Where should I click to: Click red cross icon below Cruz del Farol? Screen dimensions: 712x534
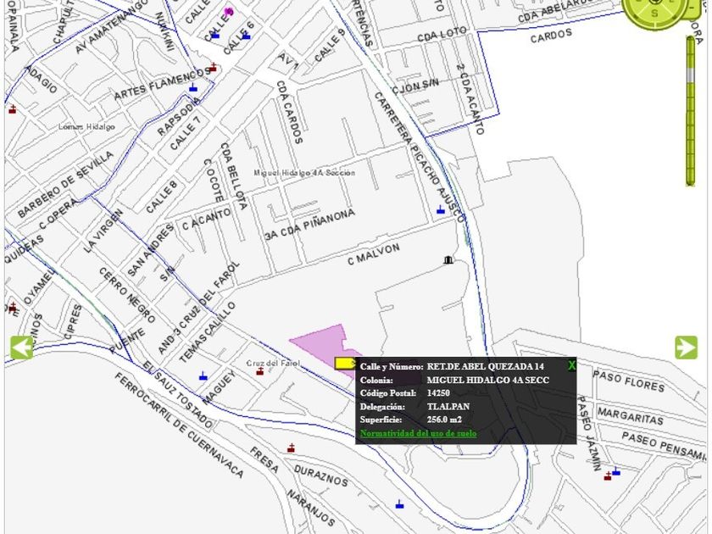259,371
